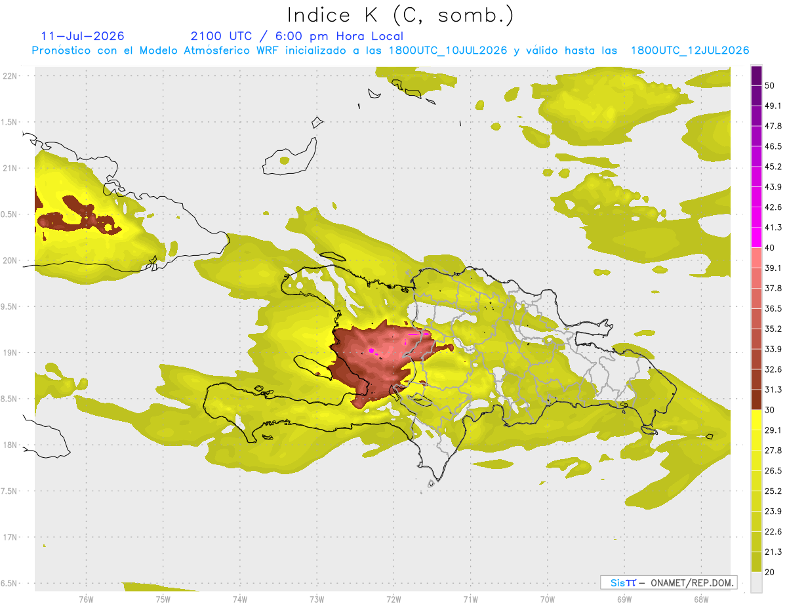Click the 76W longitude axis label
Image resolution: width=787 pixels, height=608 pixels.
(x=86, y=599)
